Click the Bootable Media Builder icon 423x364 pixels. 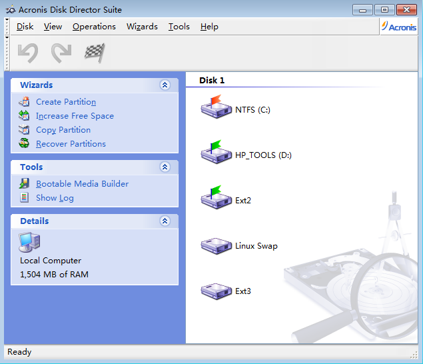[x=24, y=183]
